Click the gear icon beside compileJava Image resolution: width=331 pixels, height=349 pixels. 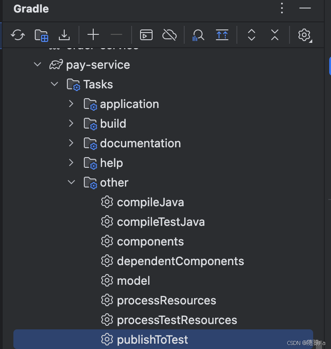pyautogui.click(x=107, y=202)
